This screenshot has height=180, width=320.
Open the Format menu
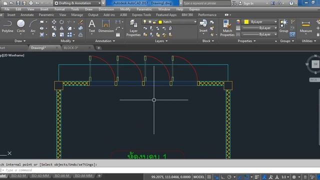pos(59,9)
